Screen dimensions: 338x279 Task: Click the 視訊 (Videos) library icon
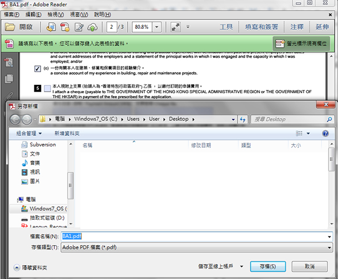[x=24, y=172]
